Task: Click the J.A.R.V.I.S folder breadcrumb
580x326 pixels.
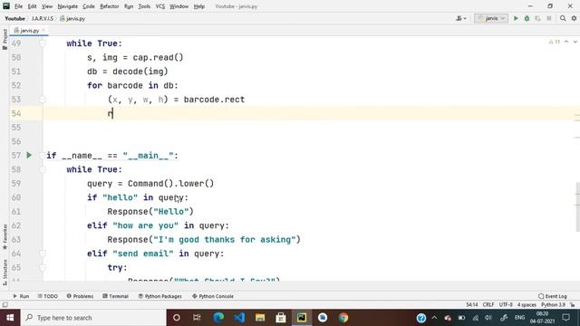Action: [43, 18]
